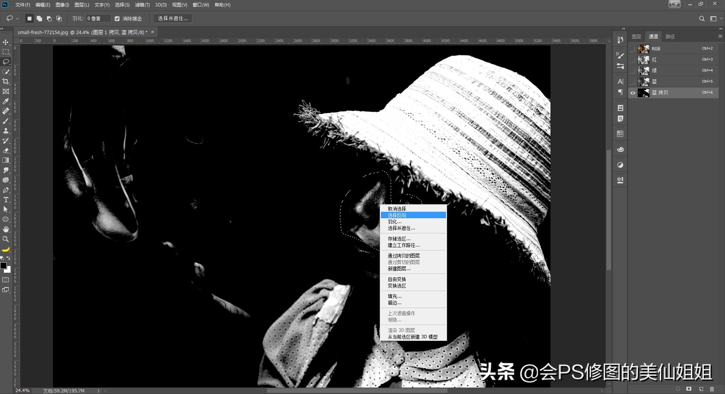Select the Lasso tool
The height and width of the screenshot is (394, 725).
pyautogui.click(x=6, y=62)
